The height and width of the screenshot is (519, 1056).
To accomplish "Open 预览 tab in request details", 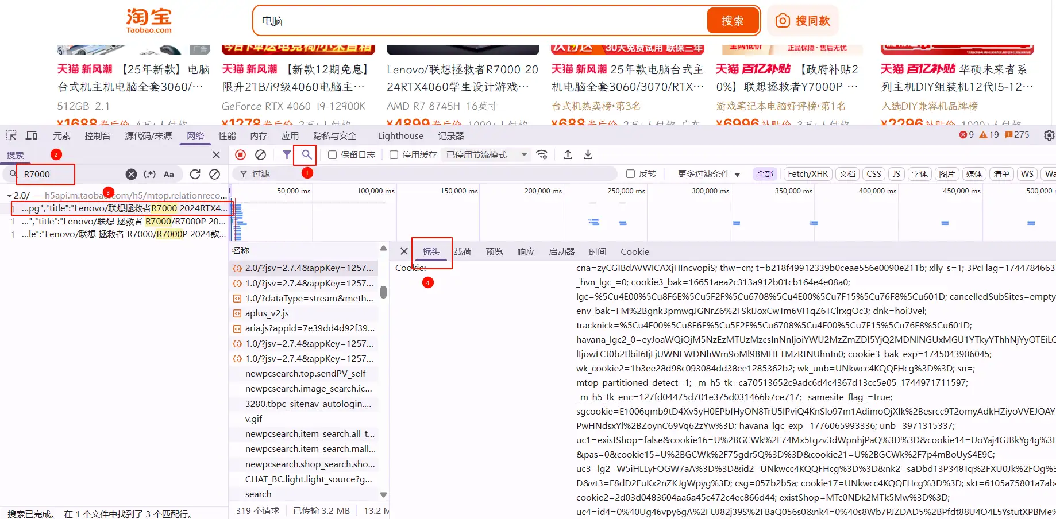I will [x=494, y=251].
